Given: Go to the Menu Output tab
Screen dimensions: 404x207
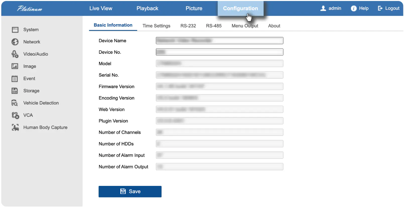Looking at the screenshot, I should pos(245,26).
